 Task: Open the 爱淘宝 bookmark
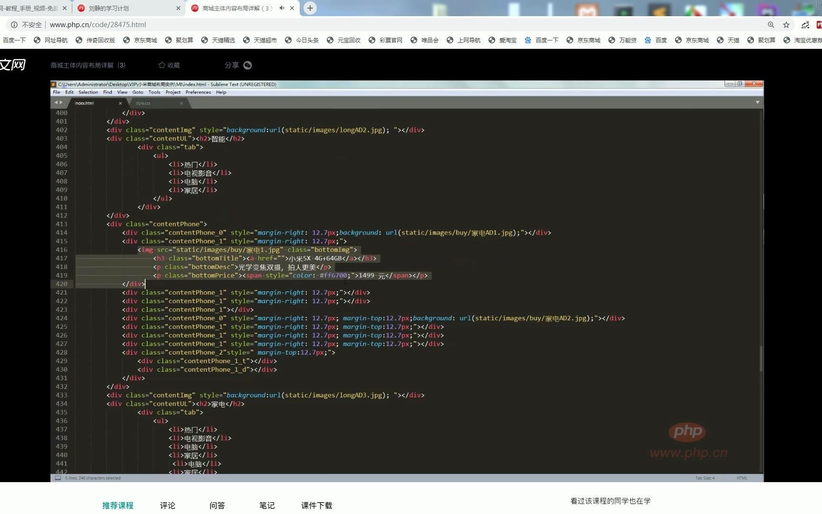pyautogui.click(x=502, y=40)
